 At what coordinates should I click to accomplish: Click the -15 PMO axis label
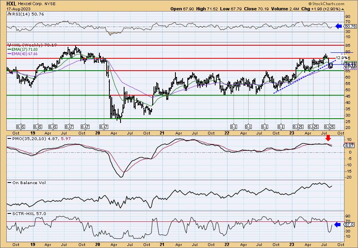[348, 171]
